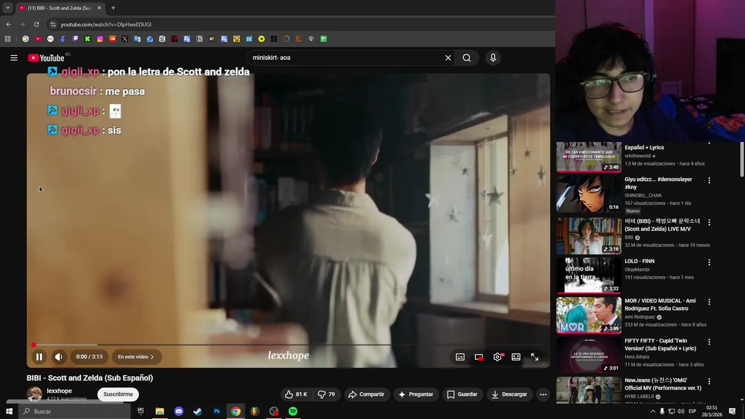This screenshot has width=745, height=419.
Task: Open Giyu editzz video thumbnail
Action: click(589, 194)
